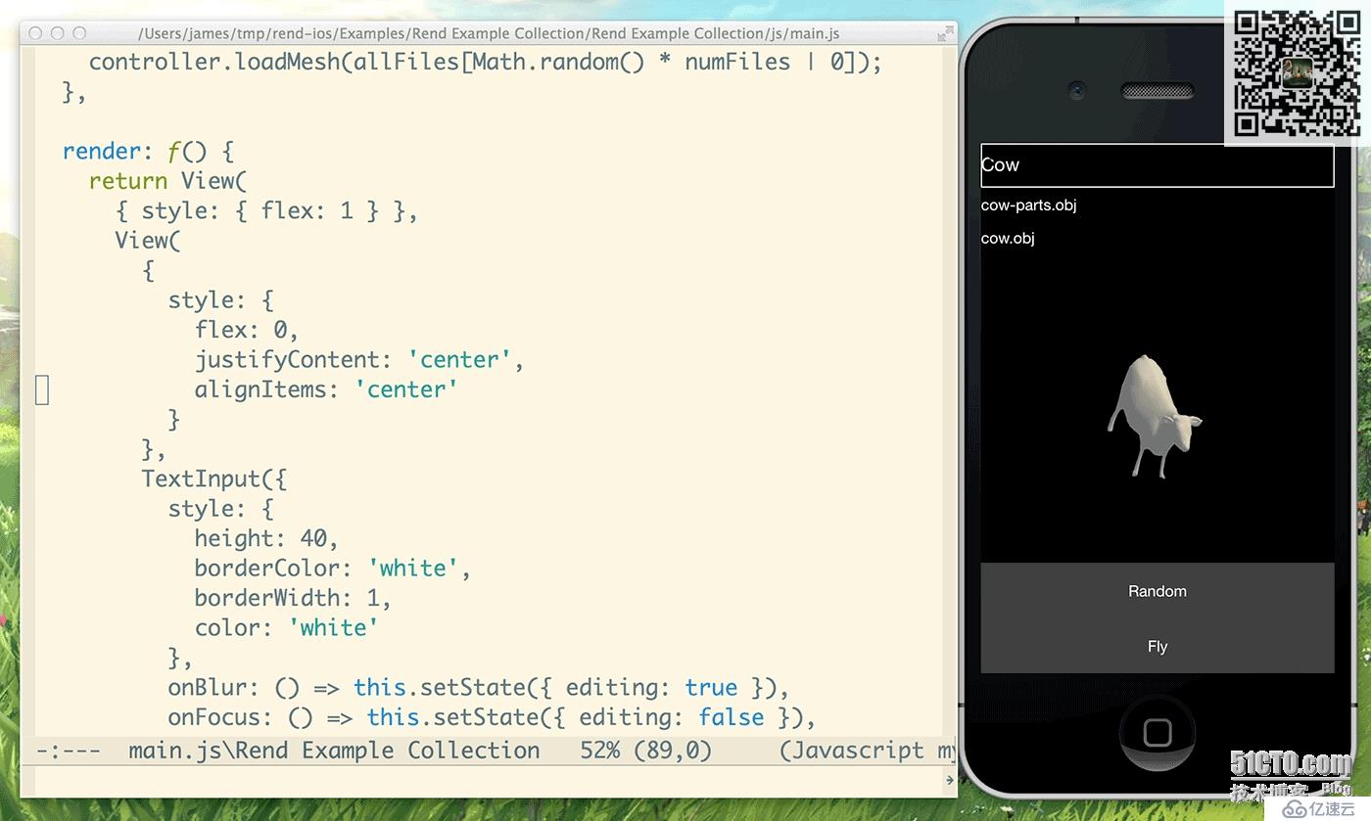Click the flex: 0 line

(247, 330)
